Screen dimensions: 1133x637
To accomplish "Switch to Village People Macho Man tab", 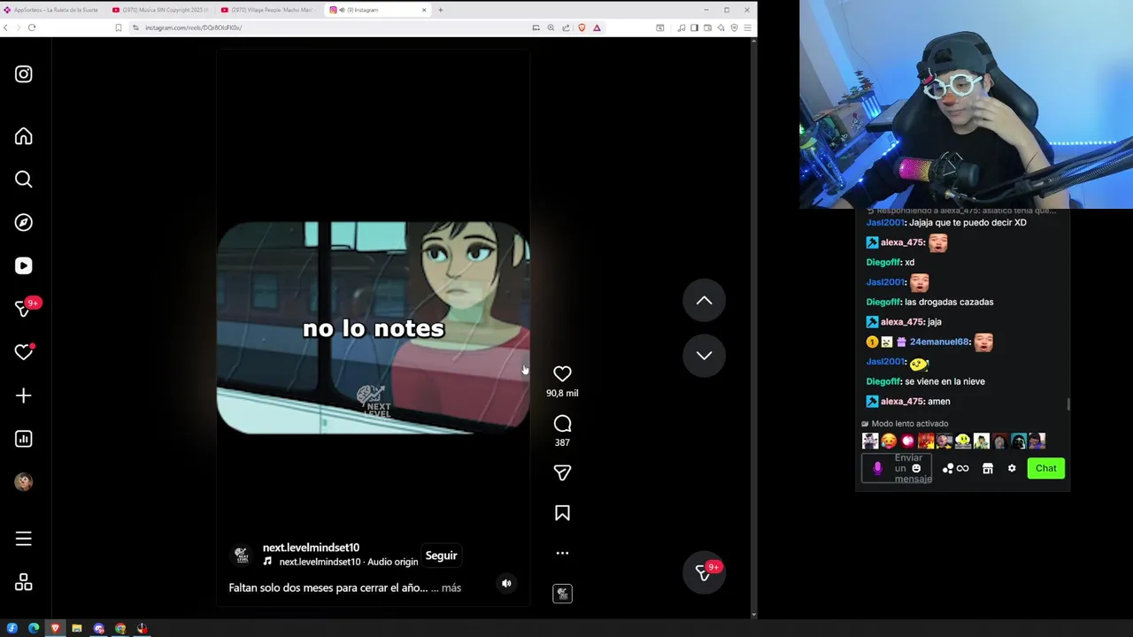I will (x=268, y=10).
